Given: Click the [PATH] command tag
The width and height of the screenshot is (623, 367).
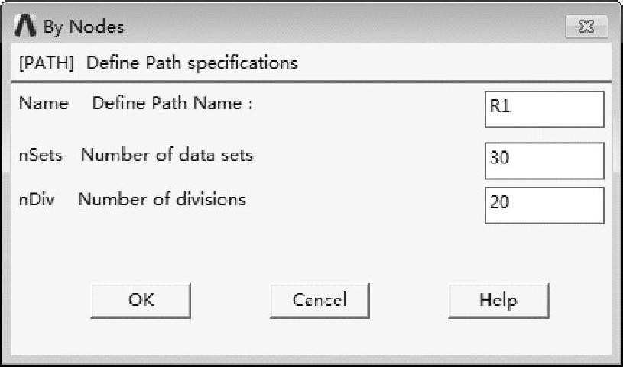Looking at the screenshot, I should [x=46, y=63].
